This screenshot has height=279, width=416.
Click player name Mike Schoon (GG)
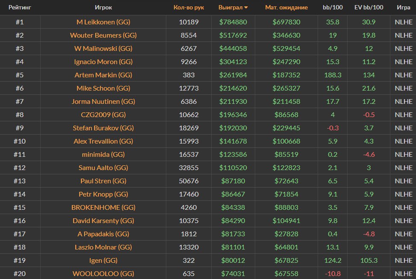pyautogui.click(x=103, y=88)
